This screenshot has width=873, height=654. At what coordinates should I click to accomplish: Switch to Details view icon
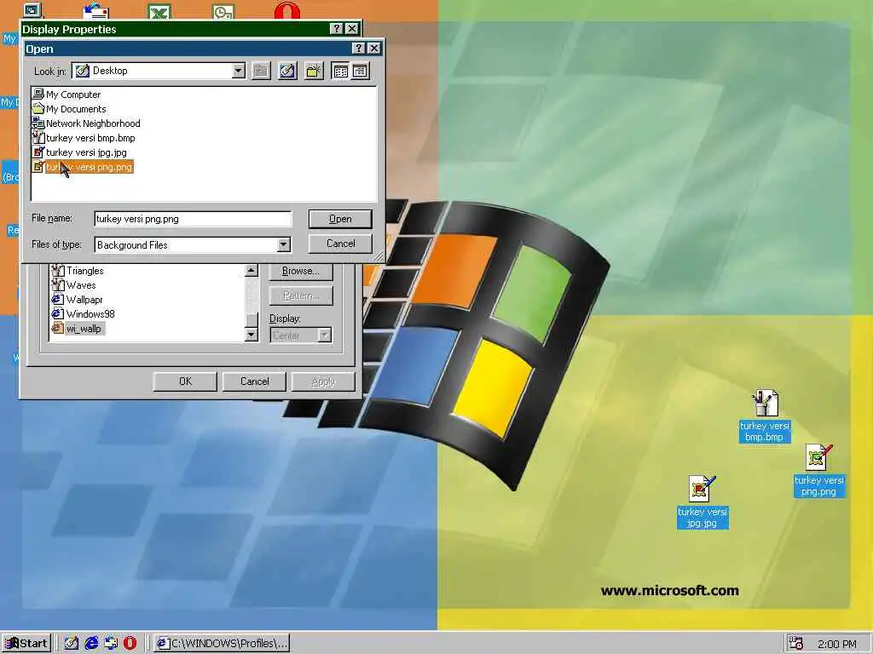click(x=361, y=72)
